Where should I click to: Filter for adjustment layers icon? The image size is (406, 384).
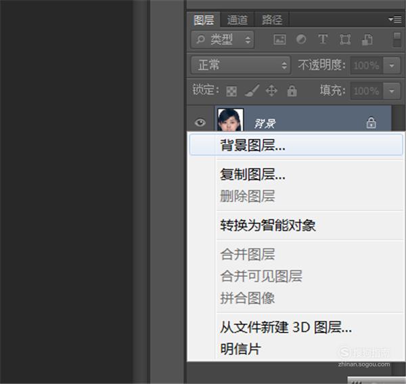(301, 39)
